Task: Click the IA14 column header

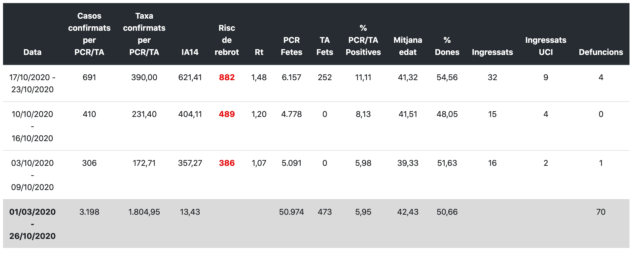Action: point(190,52)
